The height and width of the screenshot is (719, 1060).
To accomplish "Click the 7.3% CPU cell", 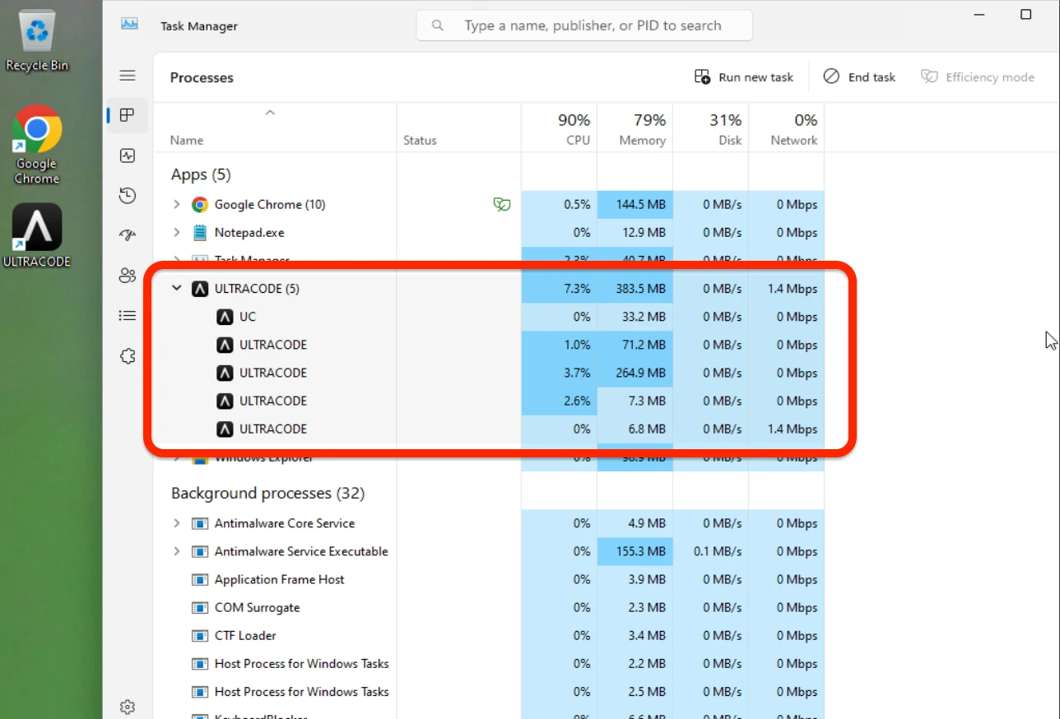I will [559, 289].
